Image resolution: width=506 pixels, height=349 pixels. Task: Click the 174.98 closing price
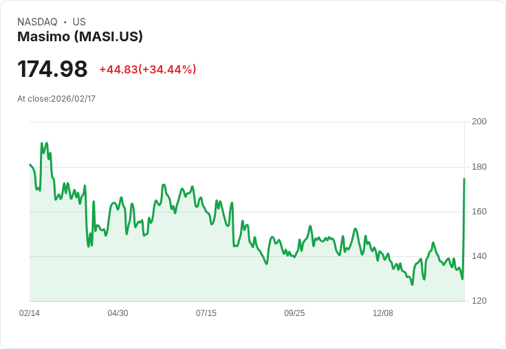(52, 69)
